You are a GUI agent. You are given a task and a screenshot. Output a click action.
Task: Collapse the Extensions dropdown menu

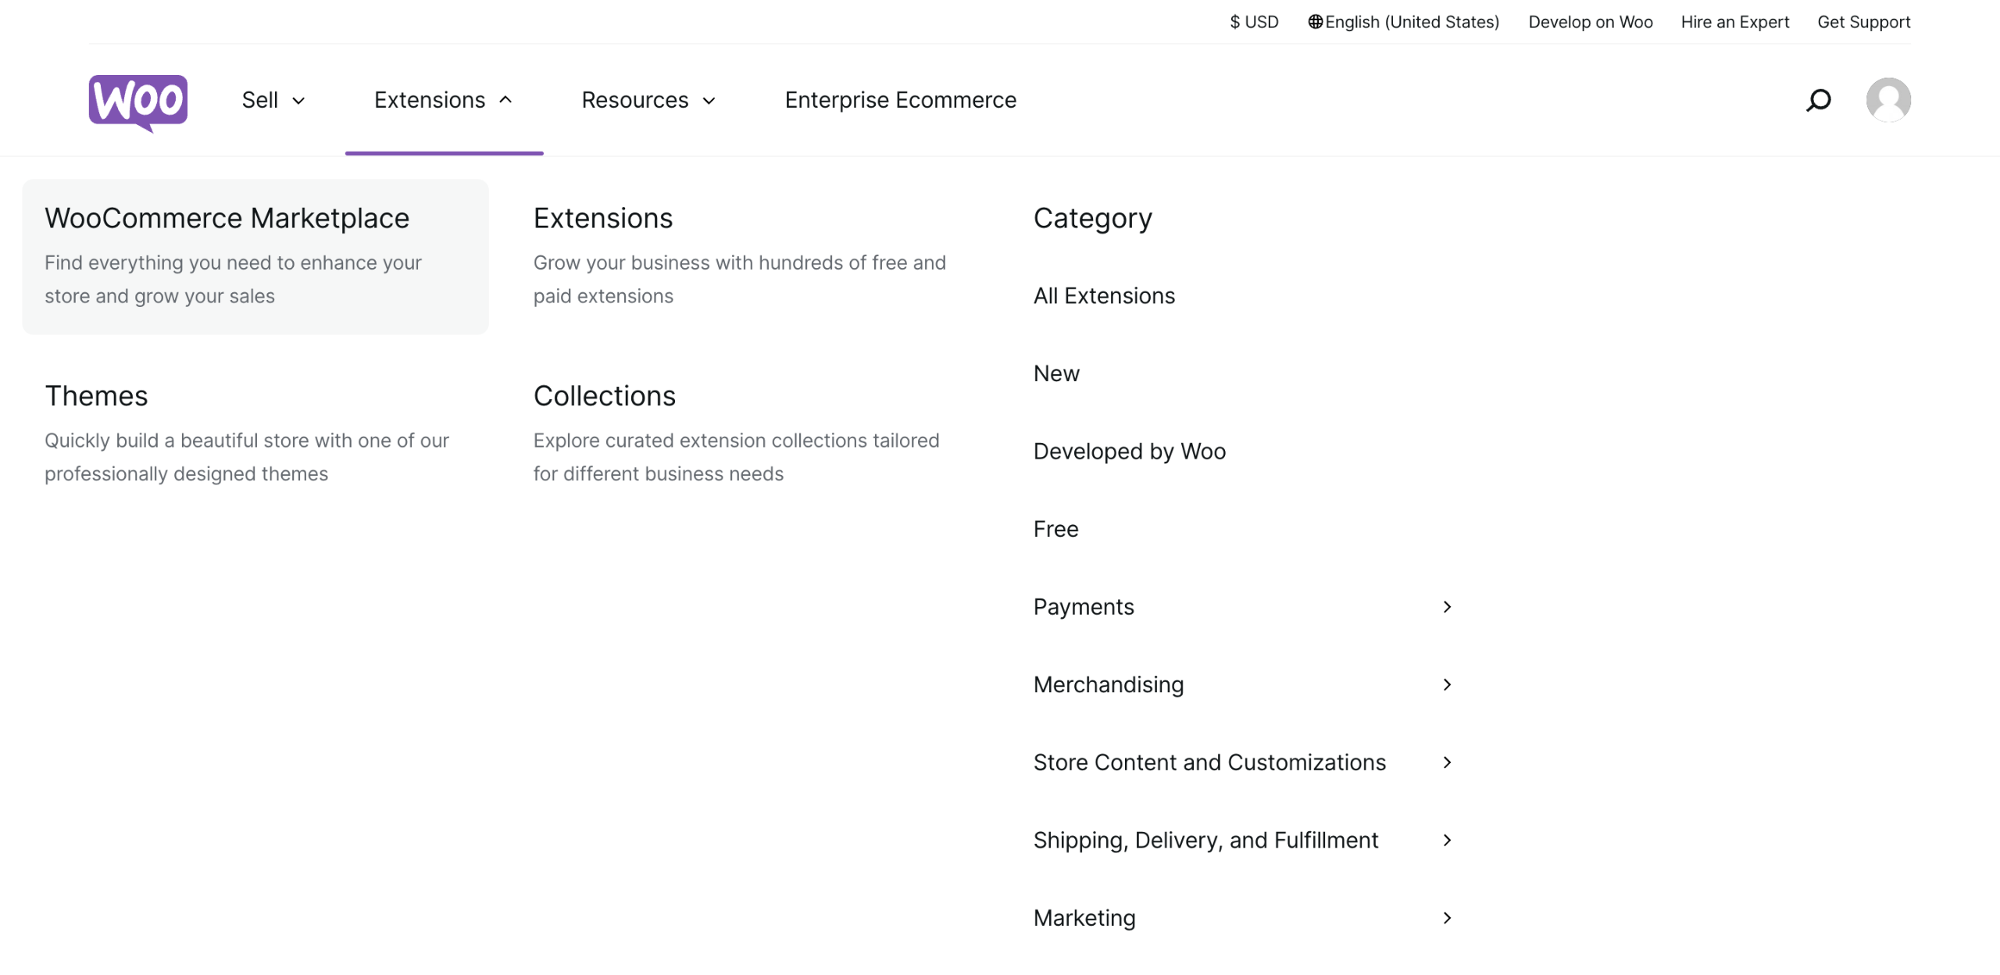point(443,100)
